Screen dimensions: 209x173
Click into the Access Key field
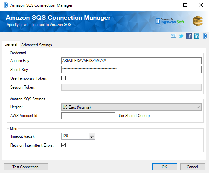point(131,61)
